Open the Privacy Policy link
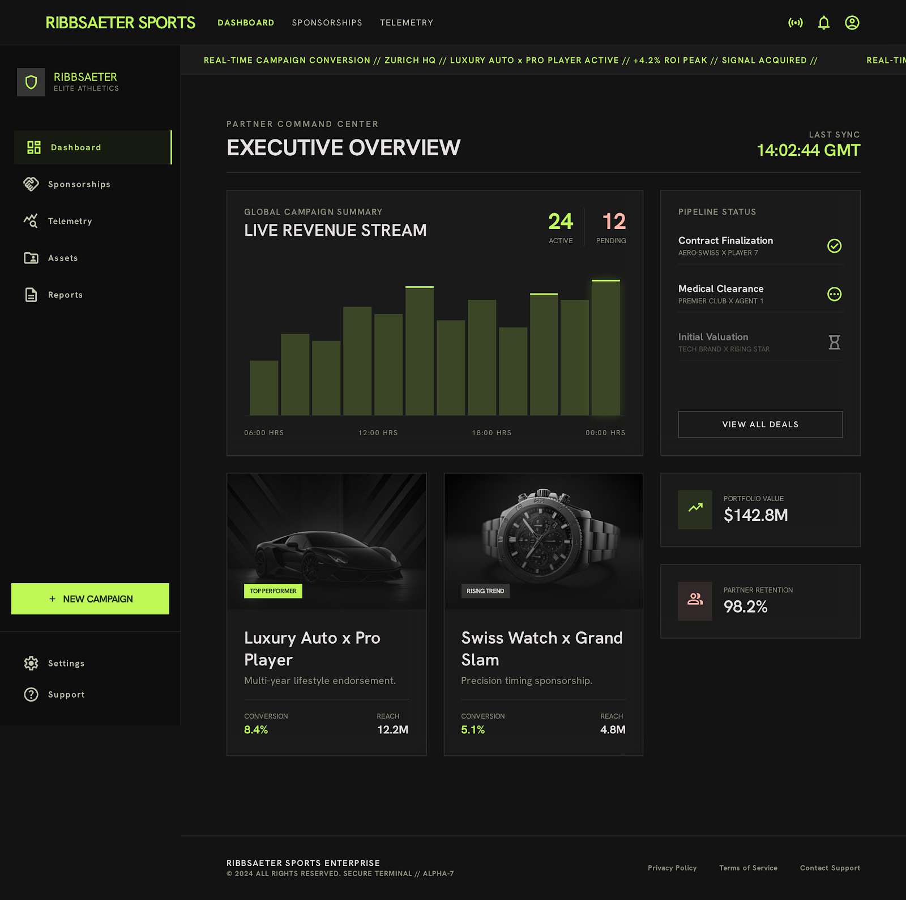The height and width of the screenshot is (900, 906). pyautogui.click(x=672, y=868)
